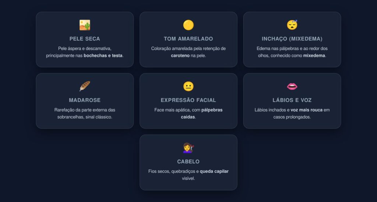
Task: Select the Expressão Facial heading
Action: [188, 100]
